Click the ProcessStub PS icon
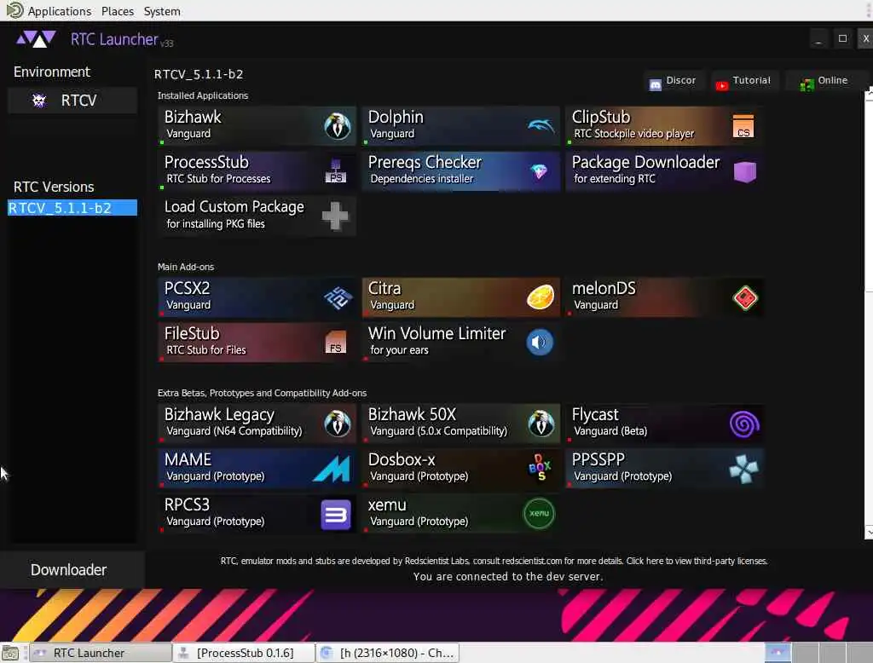This screenshot has width=873, height=663. coord(335,171)
